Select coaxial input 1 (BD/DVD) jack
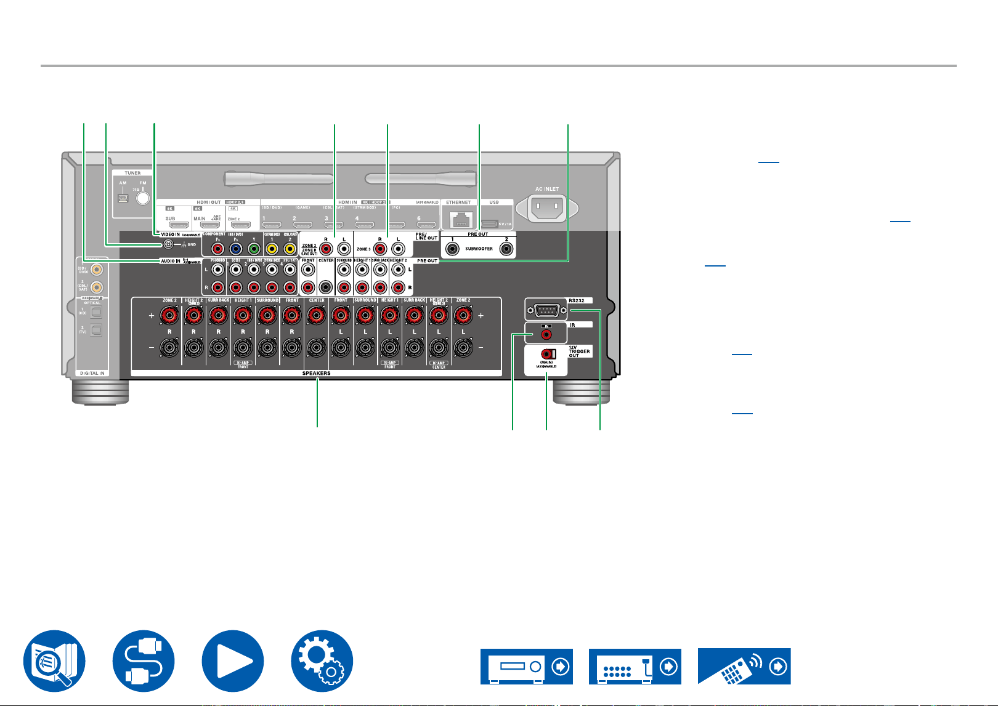The width and height of the screenshot is (998, 706). (x=97, y=268)
